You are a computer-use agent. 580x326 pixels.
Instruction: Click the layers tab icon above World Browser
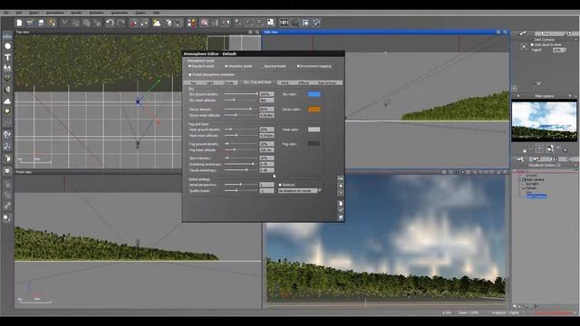point(519,159)
